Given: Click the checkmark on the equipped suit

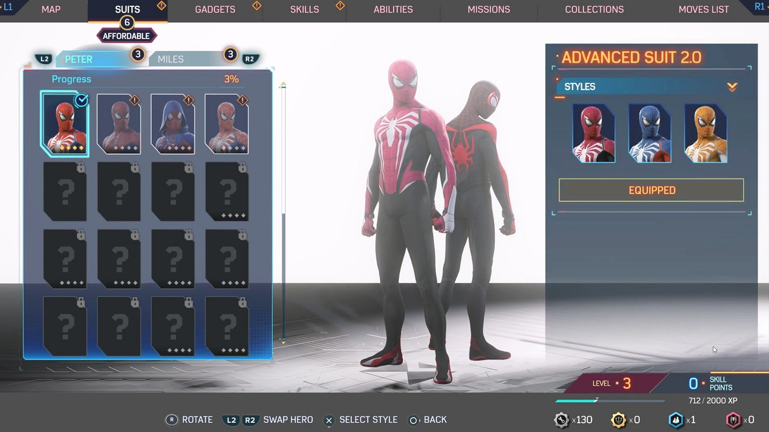Looking at the screenshot, I should [82, 100].
